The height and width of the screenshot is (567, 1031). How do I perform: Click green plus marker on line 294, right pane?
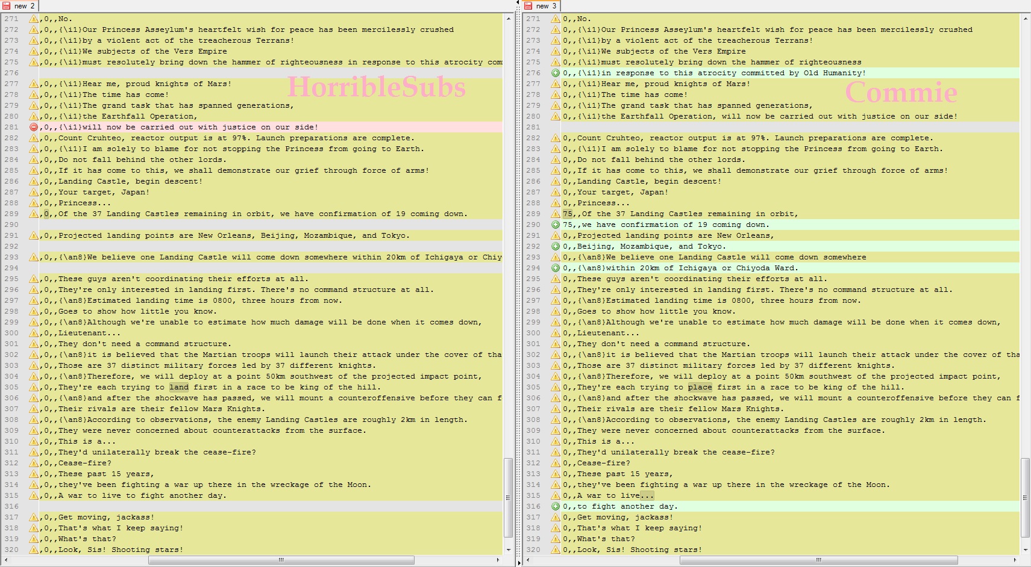556,268
